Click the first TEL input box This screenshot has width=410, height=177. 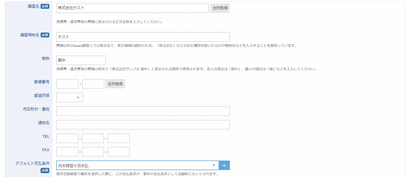[67, 138]
